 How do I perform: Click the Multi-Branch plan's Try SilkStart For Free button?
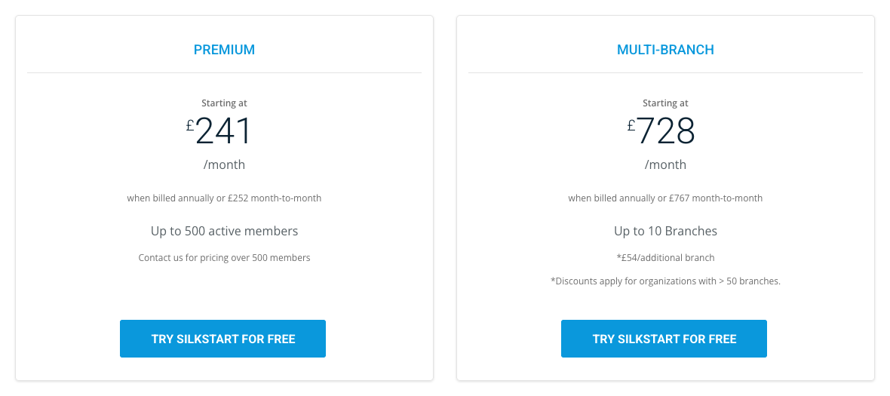(664, 339)
